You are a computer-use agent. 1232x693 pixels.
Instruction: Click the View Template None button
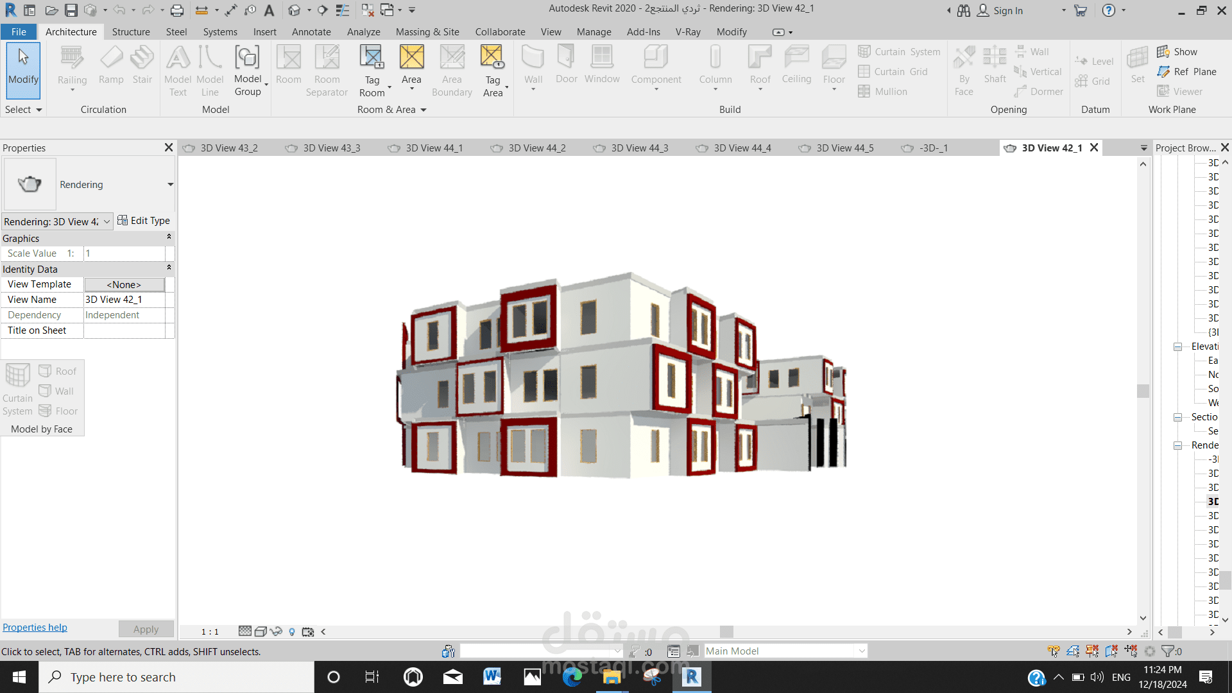(124, 284)
